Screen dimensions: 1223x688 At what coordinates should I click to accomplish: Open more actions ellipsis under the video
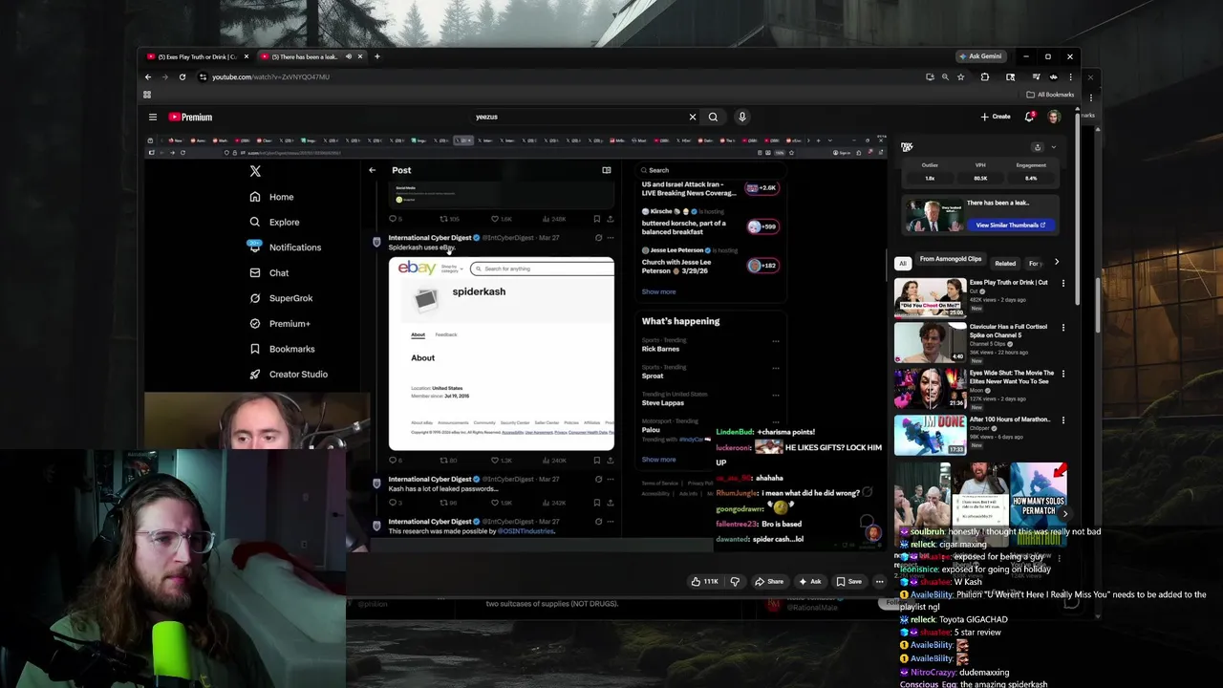pyautogui.click(x=880, y=581)
